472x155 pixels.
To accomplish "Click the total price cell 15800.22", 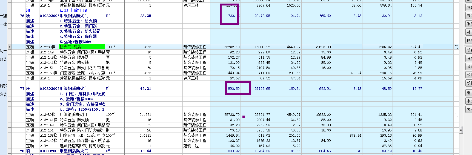I will [262, 47].
